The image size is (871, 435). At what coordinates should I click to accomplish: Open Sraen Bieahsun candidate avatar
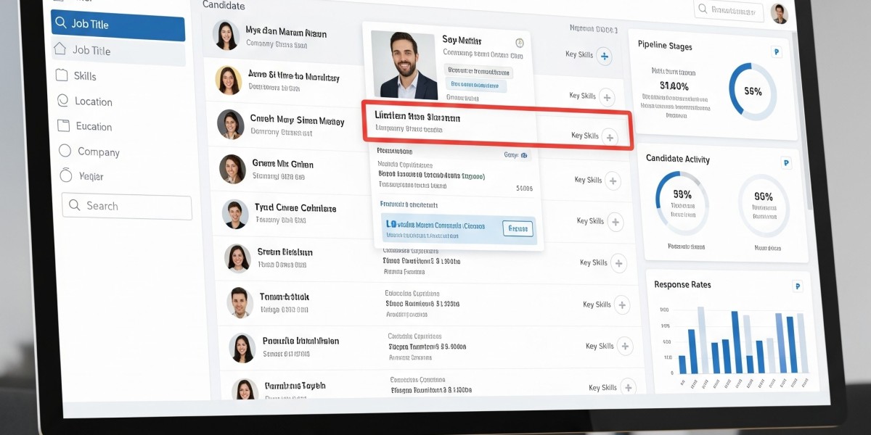pyautogui.click(x=237, y=258)
